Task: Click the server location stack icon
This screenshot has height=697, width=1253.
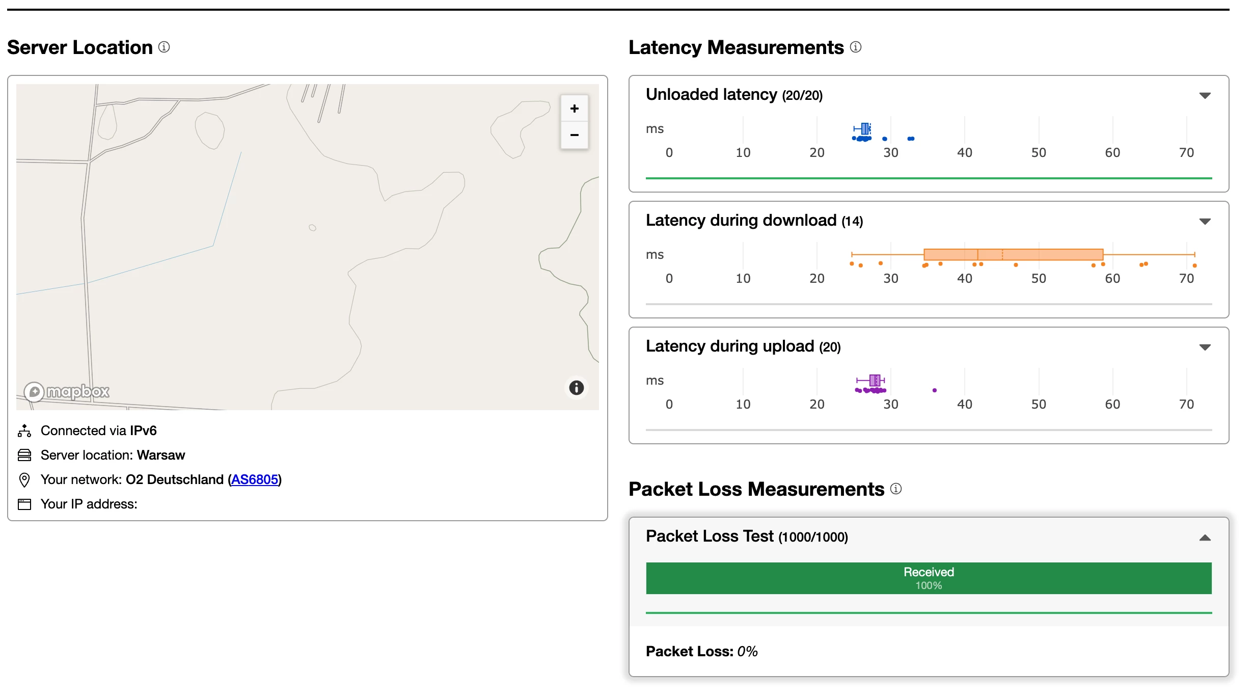Action: tap(24, 455)
